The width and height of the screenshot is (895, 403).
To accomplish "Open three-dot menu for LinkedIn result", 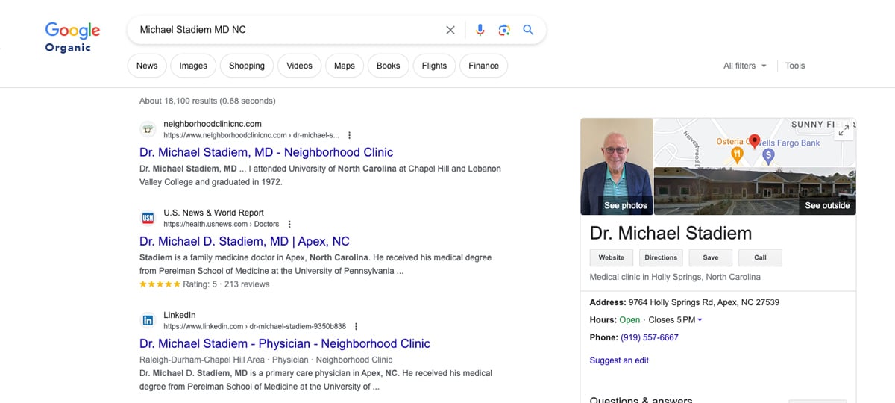I will (356, 326).
